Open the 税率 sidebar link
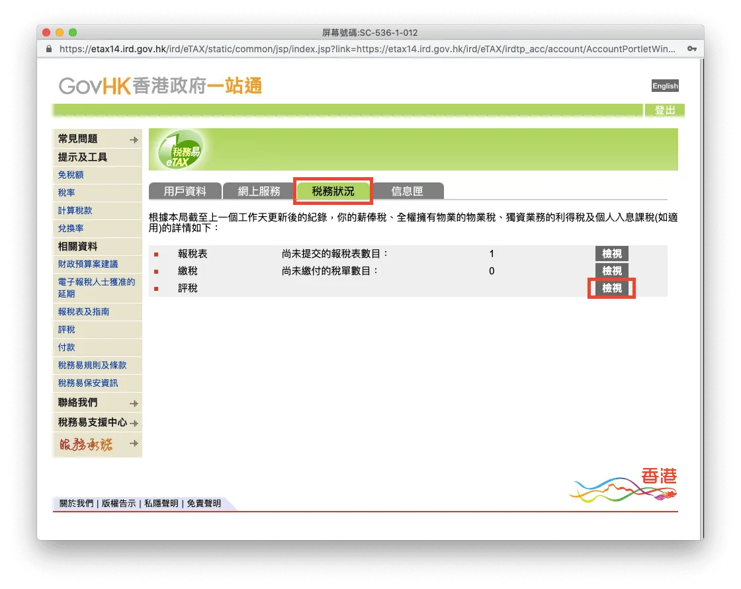Screen dimensions: 741x589 [x=67, y=193]
